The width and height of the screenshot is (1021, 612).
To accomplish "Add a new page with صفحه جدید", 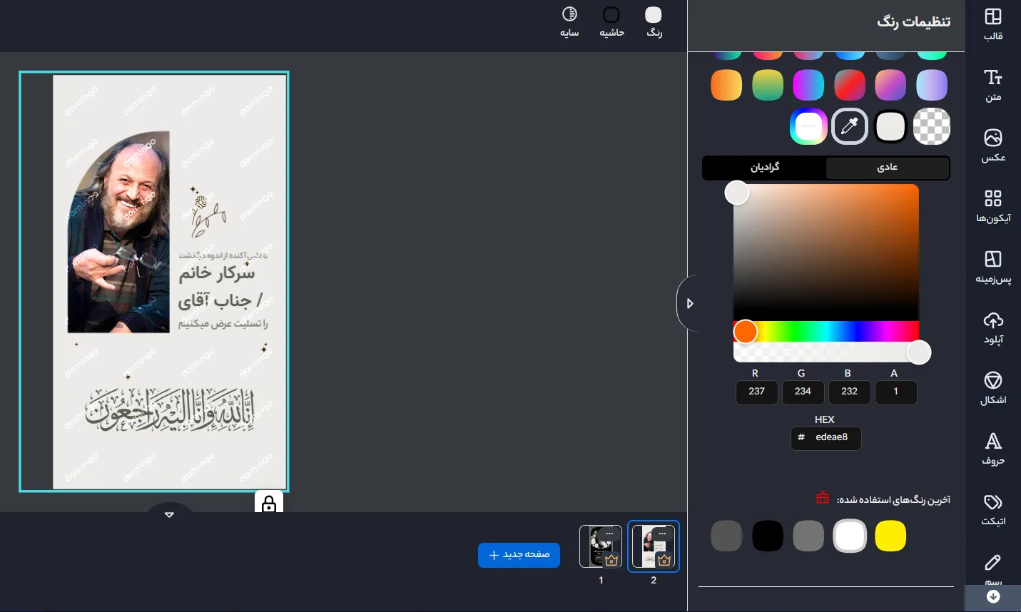I will coord(519,555).
